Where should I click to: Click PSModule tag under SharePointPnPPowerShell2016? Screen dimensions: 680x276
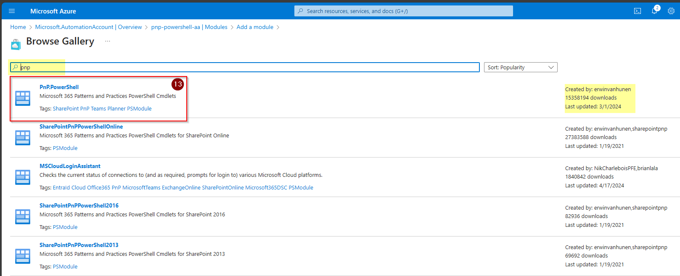click(x=65, y=227)
